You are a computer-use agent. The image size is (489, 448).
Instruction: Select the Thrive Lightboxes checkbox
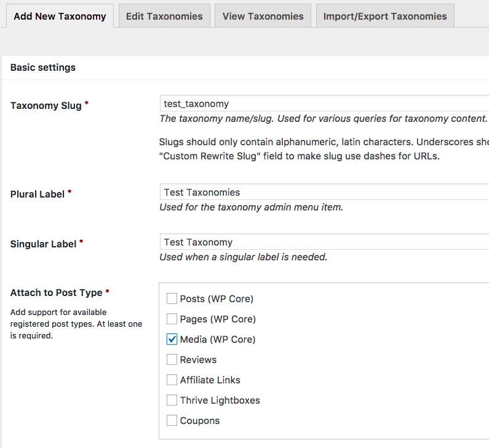172,401
